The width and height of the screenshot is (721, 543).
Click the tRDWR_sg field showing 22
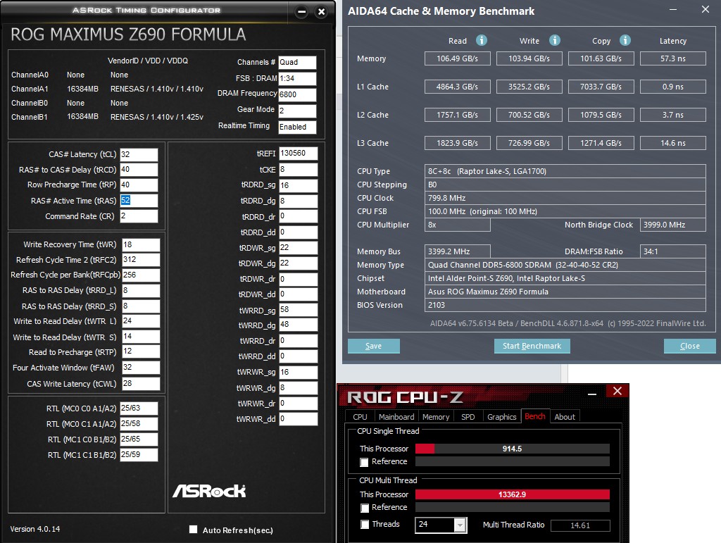[298, 248]
